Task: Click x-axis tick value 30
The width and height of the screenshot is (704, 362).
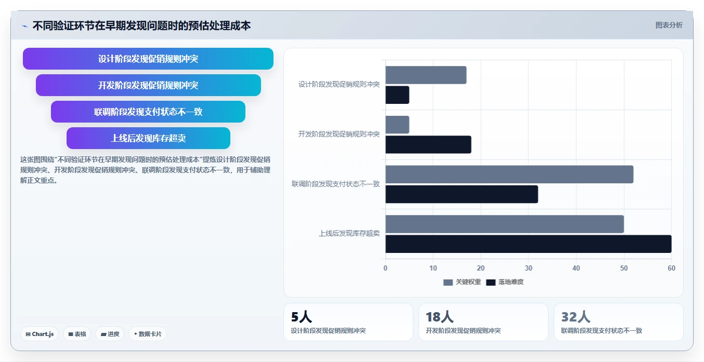Action: click(x=528, y=269)
